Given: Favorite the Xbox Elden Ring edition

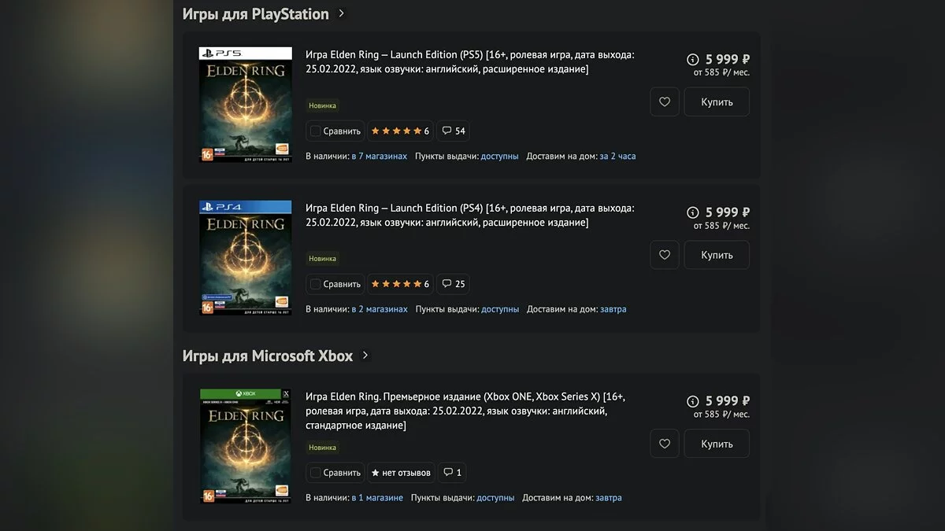Looking at the screenshot, I should pos(665,444).
